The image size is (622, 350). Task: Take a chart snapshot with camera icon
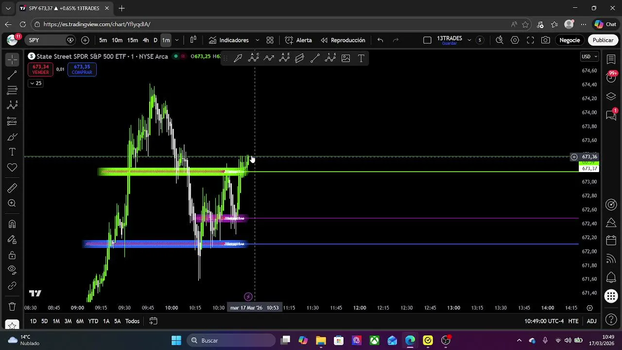[546, 40]
